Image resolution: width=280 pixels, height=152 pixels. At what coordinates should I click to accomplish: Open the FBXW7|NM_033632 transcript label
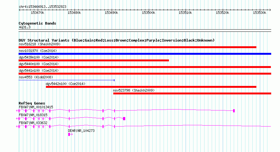point(33,123)
